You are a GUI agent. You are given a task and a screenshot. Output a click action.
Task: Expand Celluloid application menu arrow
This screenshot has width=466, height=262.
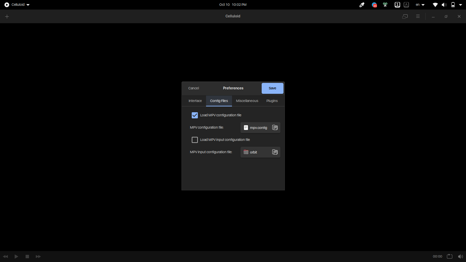pyautogui.click(x=28, y=5)
